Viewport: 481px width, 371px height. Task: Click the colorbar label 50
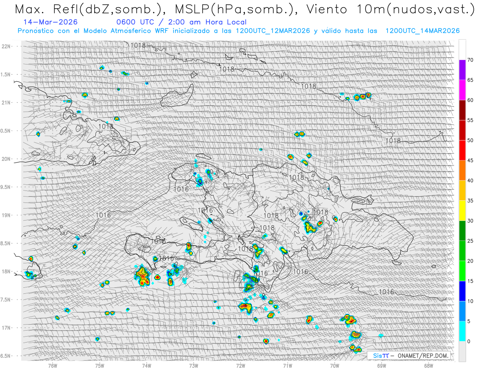(470, 140)
